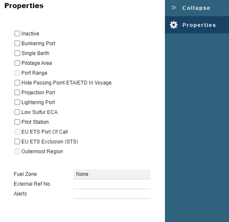This screenshot has height=222, width=229.
Task: Open the Fuel Zone dropdown showing None
Action: (112, 174)
